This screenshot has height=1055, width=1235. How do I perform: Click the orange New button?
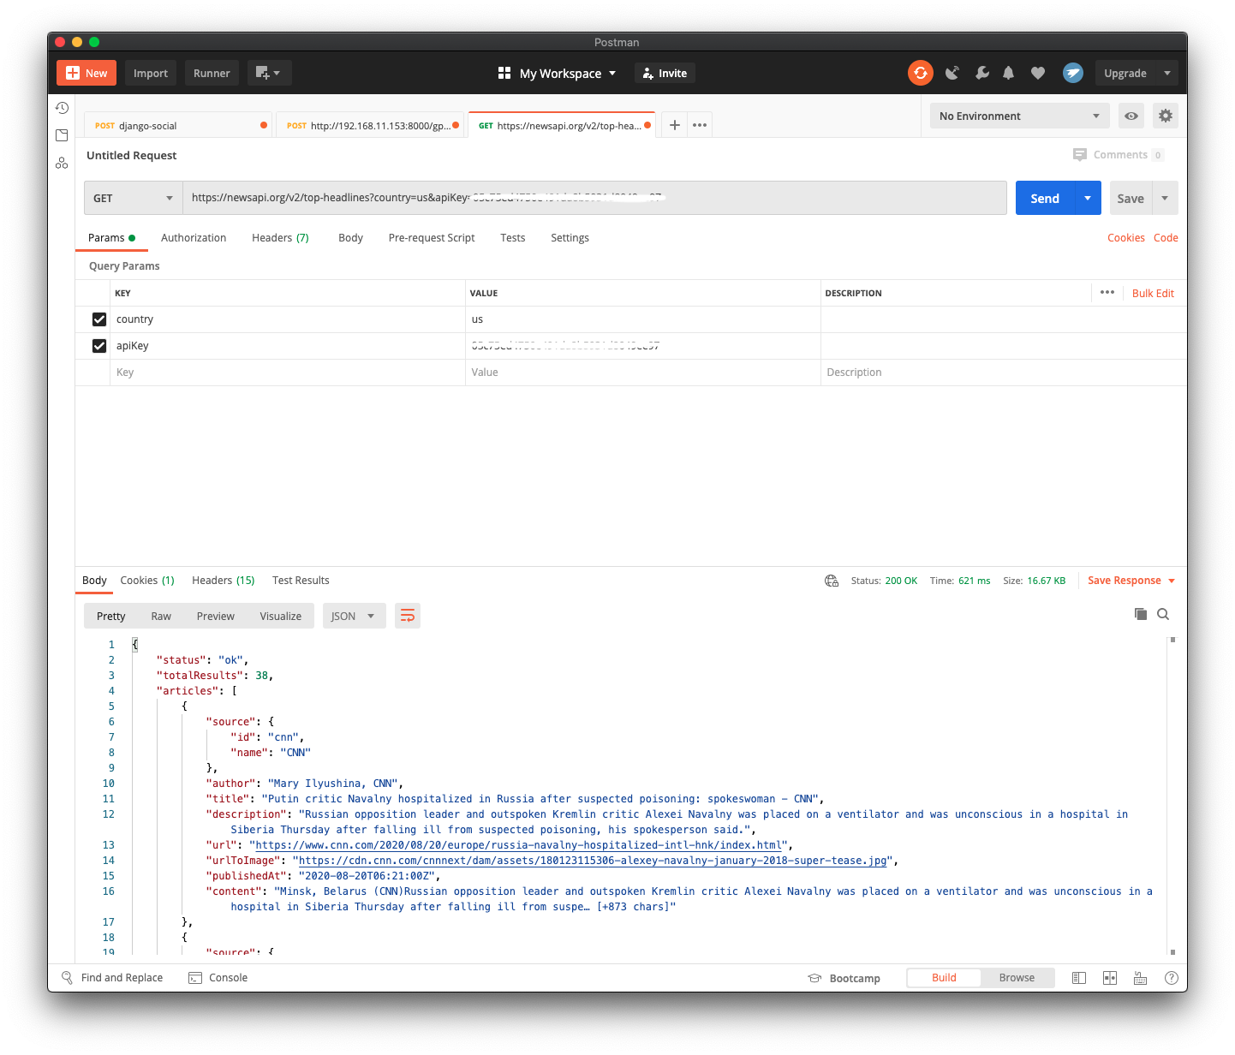coord(87,73)
